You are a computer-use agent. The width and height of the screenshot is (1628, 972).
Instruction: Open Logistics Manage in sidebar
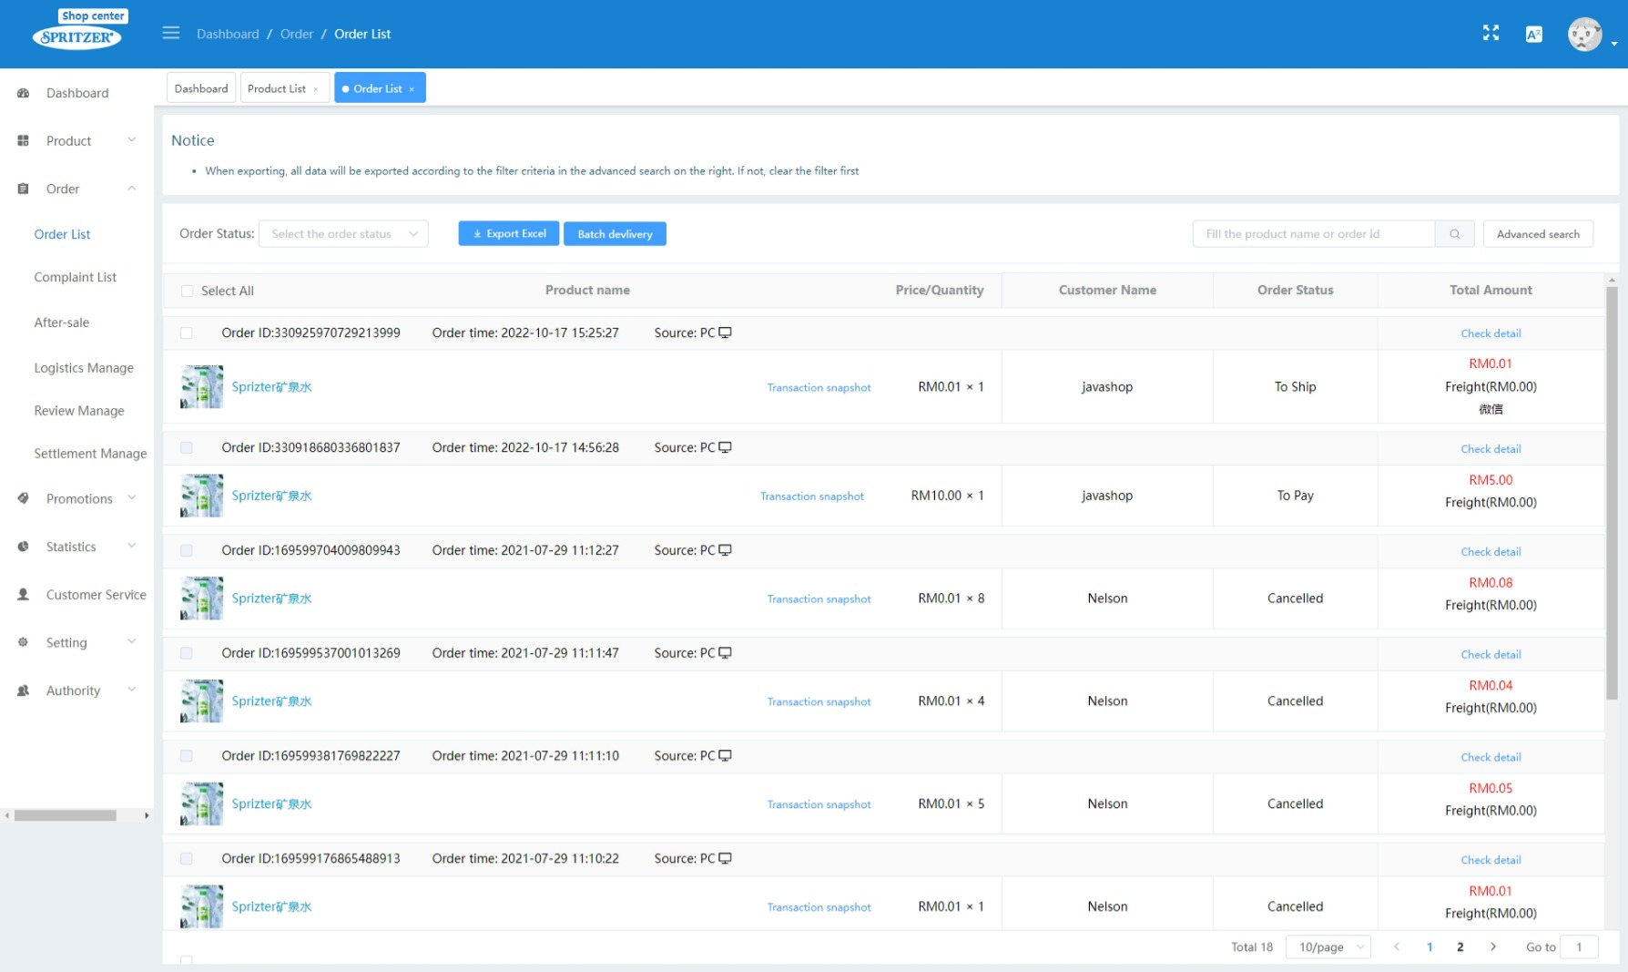coord(84,368)
